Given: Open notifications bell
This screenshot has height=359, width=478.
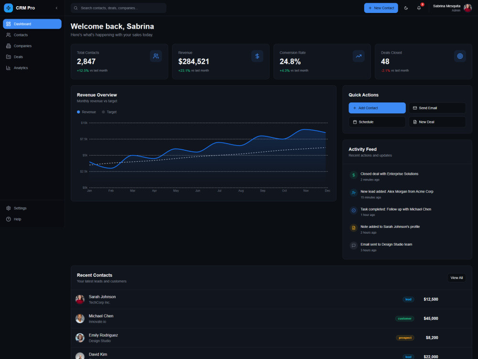Looking at the screenshot, I should click(x=419, y=8).
